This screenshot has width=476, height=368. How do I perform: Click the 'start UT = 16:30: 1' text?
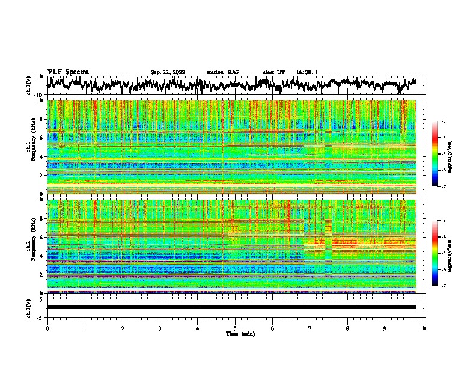click(x=290, y=72)
